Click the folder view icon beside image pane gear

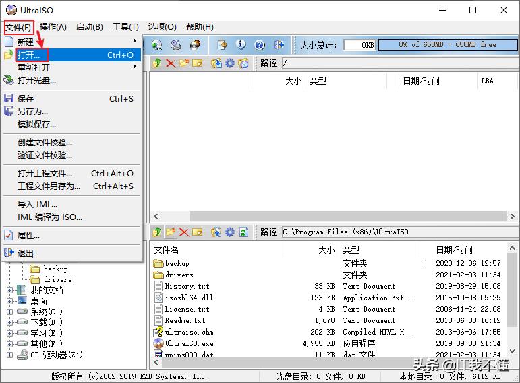pos(243,63)
